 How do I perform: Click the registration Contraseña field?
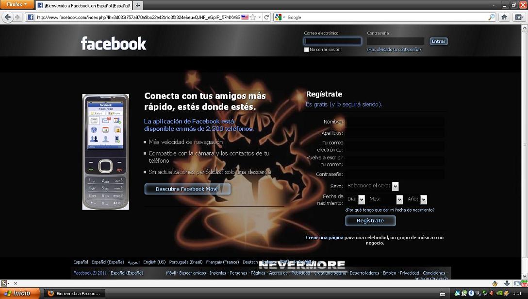(395, 174)
